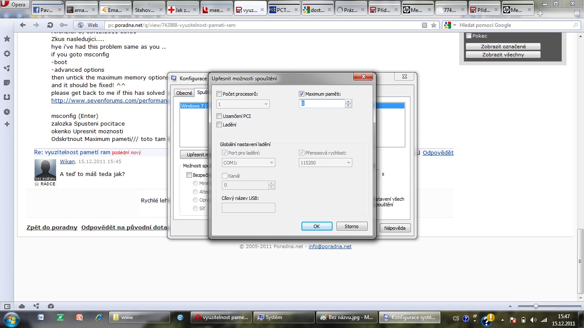Switch to the Facebook Pav... tab

point(47,10)
